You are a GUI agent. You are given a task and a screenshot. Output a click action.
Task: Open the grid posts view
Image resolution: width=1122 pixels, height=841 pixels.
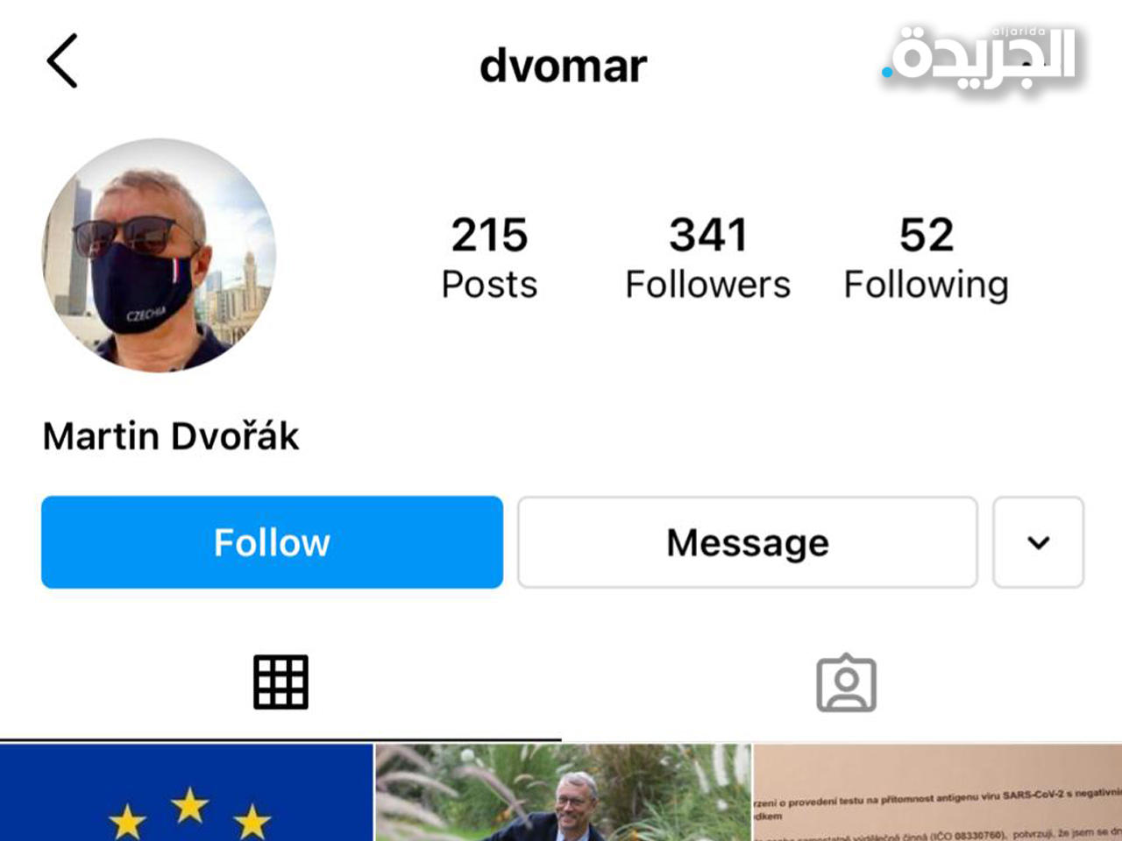pos(280,682)
